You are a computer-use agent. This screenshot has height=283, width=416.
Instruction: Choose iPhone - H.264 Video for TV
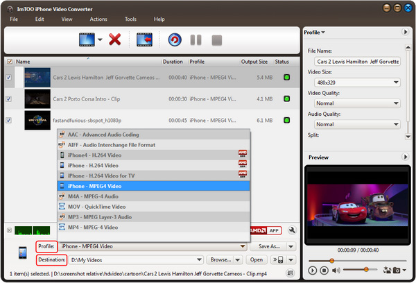point(154,175)
